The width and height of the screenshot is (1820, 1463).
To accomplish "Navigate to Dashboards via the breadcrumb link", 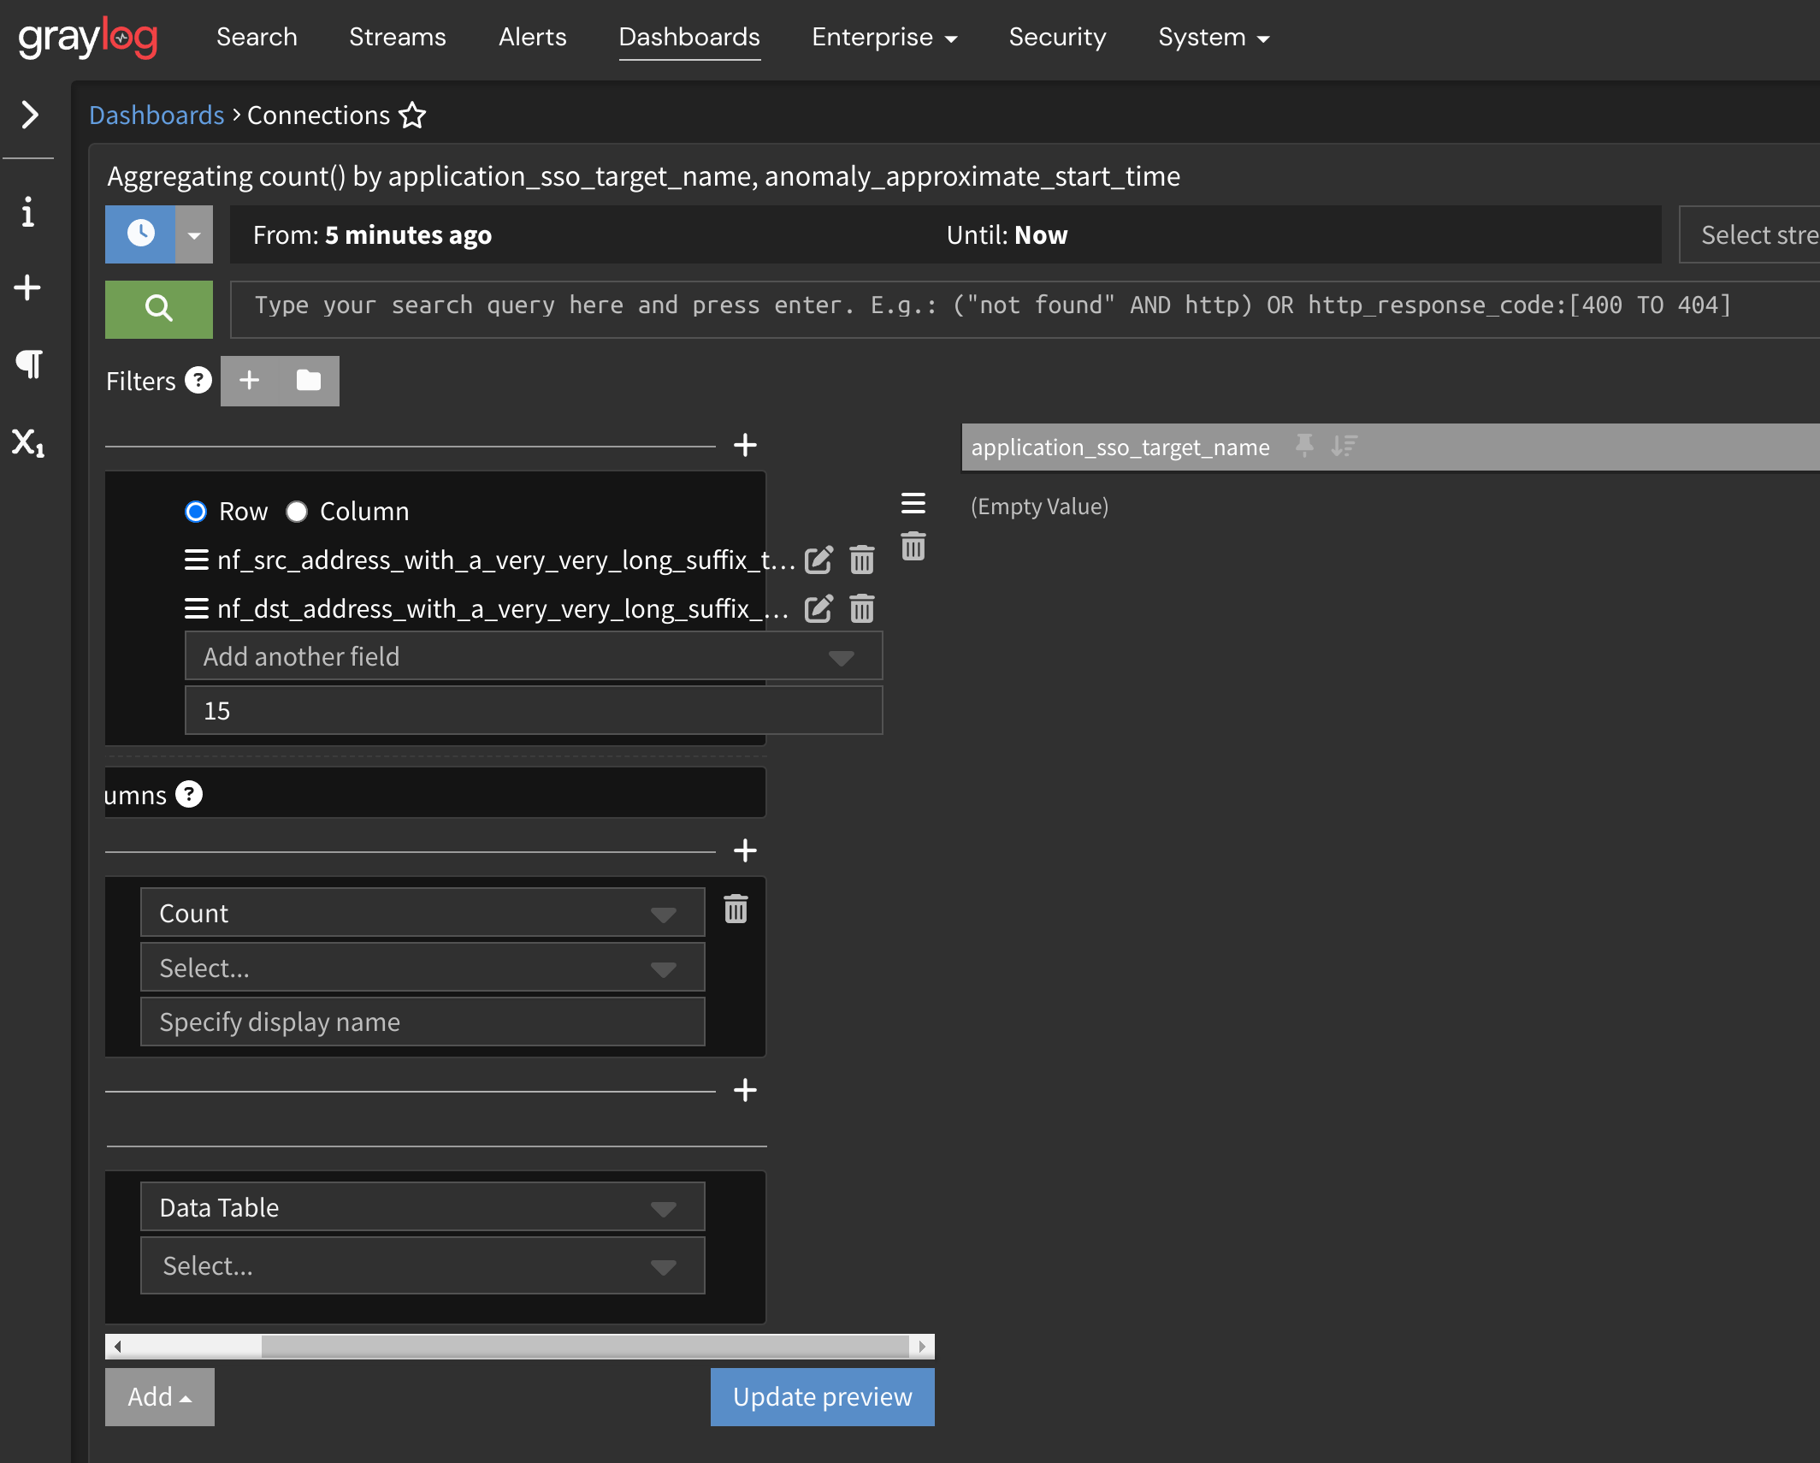I will [156, 115].
